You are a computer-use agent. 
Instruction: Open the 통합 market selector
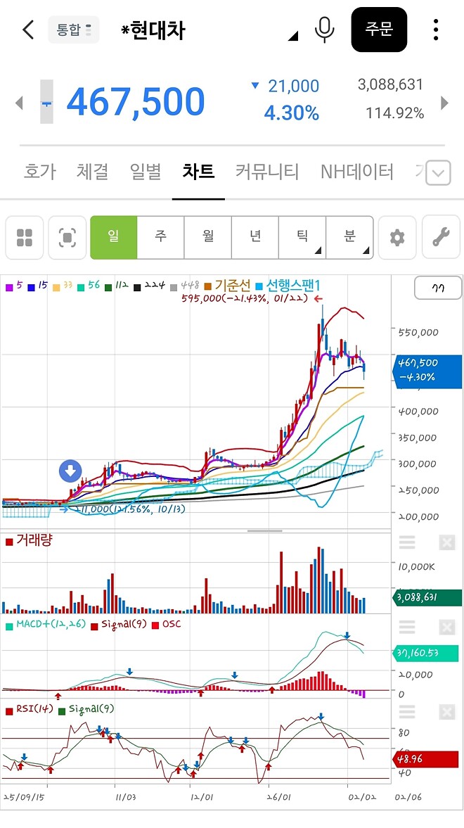[x=73, y=30]
